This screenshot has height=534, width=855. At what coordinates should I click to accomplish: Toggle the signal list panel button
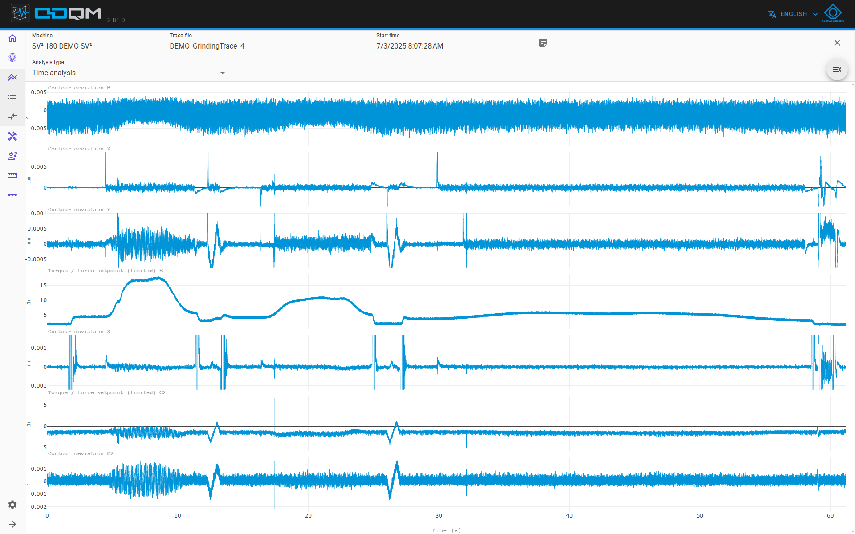pos(837,69)
